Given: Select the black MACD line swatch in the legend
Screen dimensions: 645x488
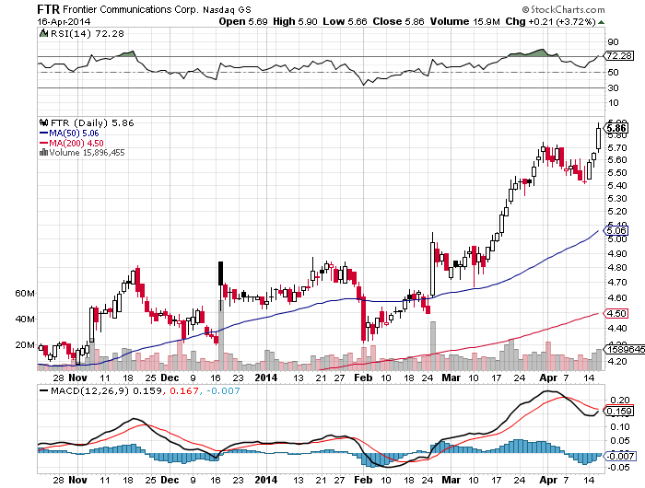Looking at the screenshot, I should click(x=43, y=390).
